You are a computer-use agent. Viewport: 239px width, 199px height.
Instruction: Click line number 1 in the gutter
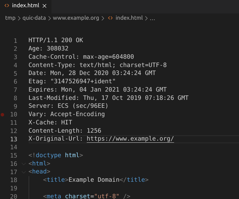[16, 40]
